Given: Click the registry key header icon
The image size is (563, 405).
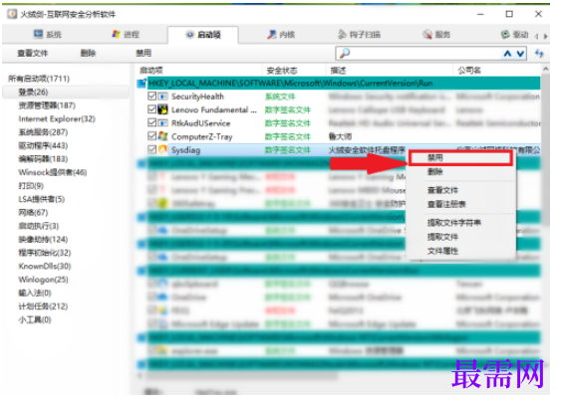Looking at the screenshot, I should point(141,84).
